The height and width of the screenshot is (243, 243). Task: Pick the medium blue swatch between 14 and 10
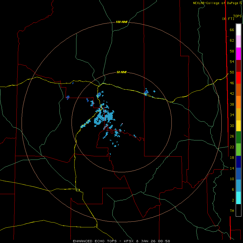[238, 174]
